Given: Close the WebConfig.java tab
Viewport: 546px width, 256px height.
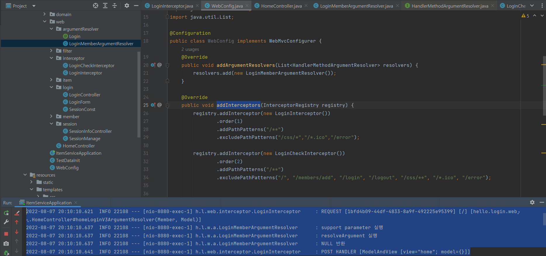Looking at the screenshot, I should click(x=247, y=6).
